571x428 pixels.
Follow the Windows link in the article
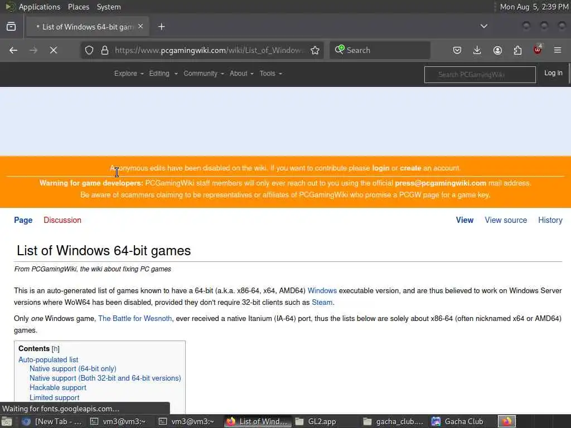coord(322,291)
